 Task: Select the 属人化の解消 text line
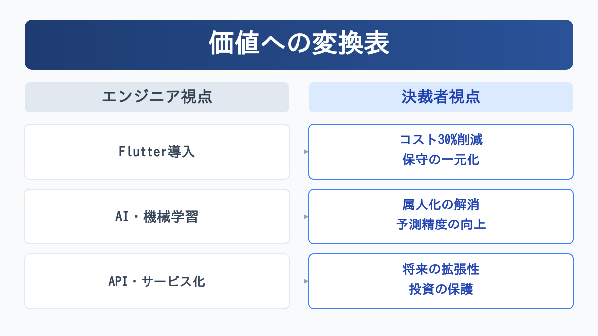click(441, 205)
